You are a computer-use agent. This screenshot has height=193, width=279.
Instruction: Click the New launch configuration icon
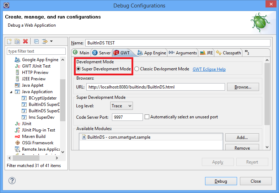click(x=10, y=42)
